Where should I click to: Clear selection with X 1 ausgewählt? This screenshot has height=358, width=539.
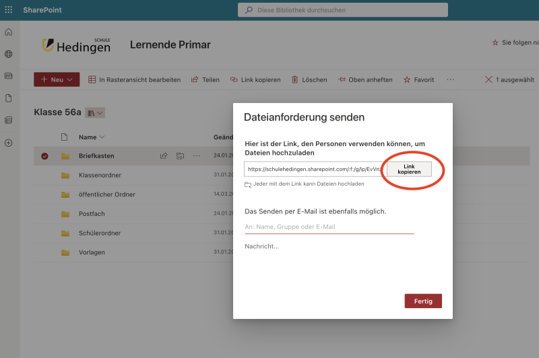click(x=488, y=79)
